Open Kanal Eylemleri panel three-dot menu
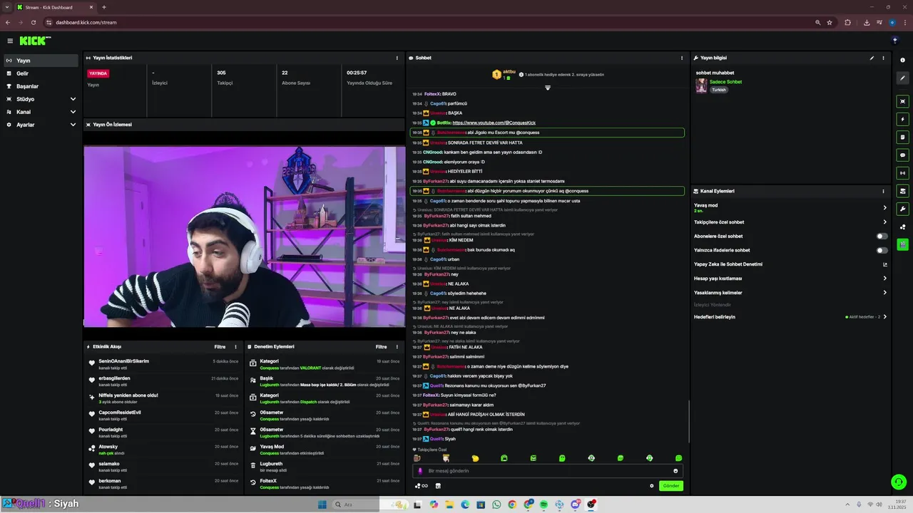 click(x=883, y=191)
